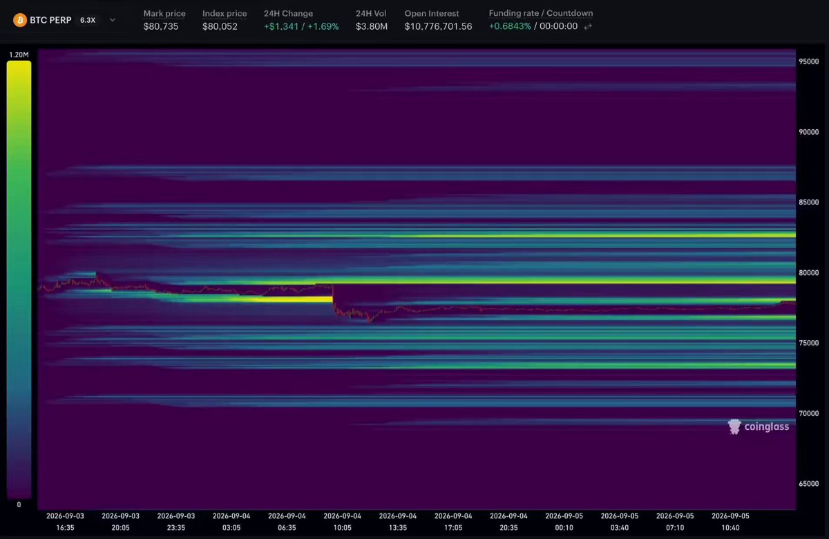Image resolution: width=829 pixels, height=539 pixels.
Task: Click the 70000 price axis label
Action: tap(809, 413)
